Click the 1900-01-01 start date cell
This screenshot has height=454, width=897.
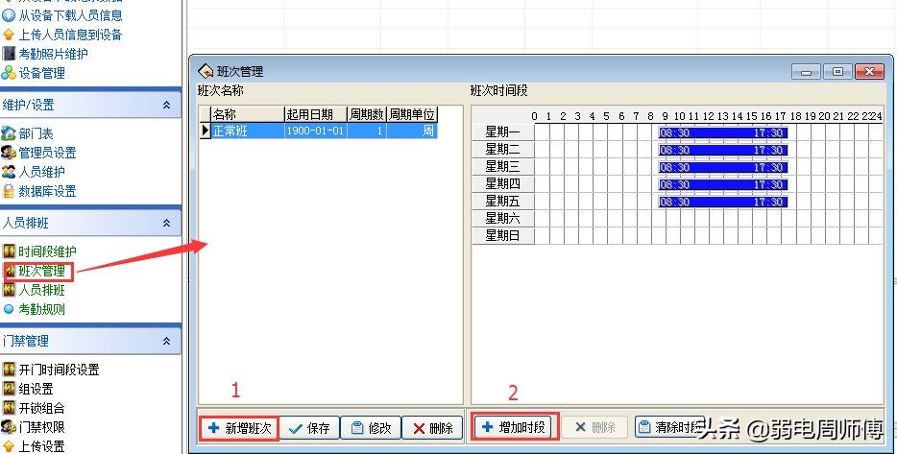(x=315, y=131)
